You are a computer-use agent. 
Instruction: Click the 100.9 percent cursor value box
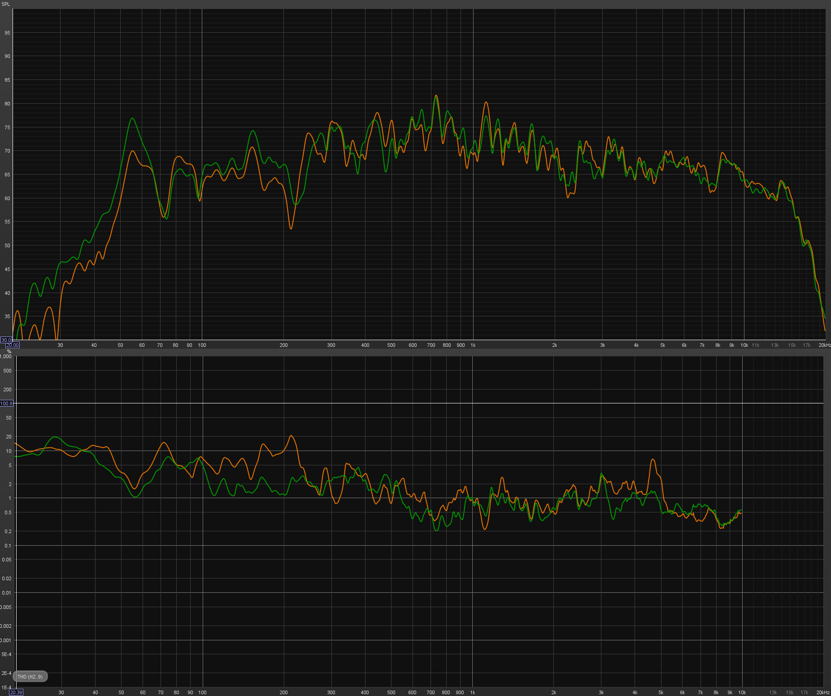pos(7,403)
